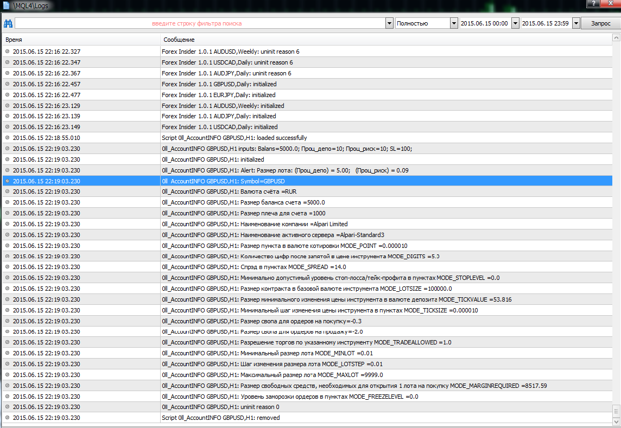
Task: Click the binoculars search icon
Action: point(8,23)
